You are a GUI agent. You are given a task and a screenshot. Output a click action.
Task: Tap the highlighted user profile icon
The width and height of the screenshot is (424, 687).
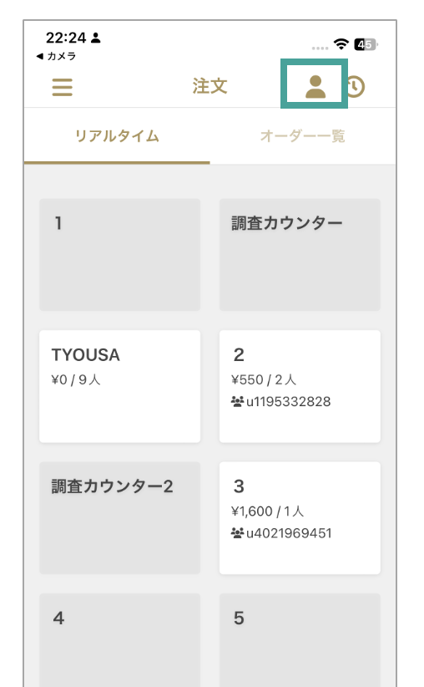315,86
